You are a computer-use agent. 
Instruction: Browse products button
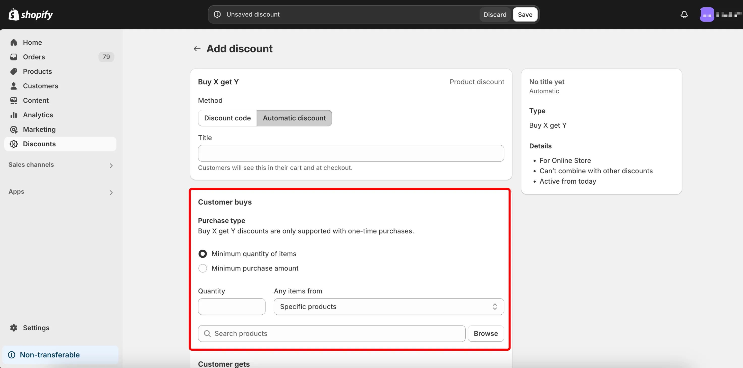[486, 333]
